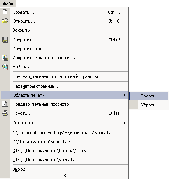Viewport: 169px width, 179px height.
Task: Expand full menu with double chevron
Action: (64, 176)
